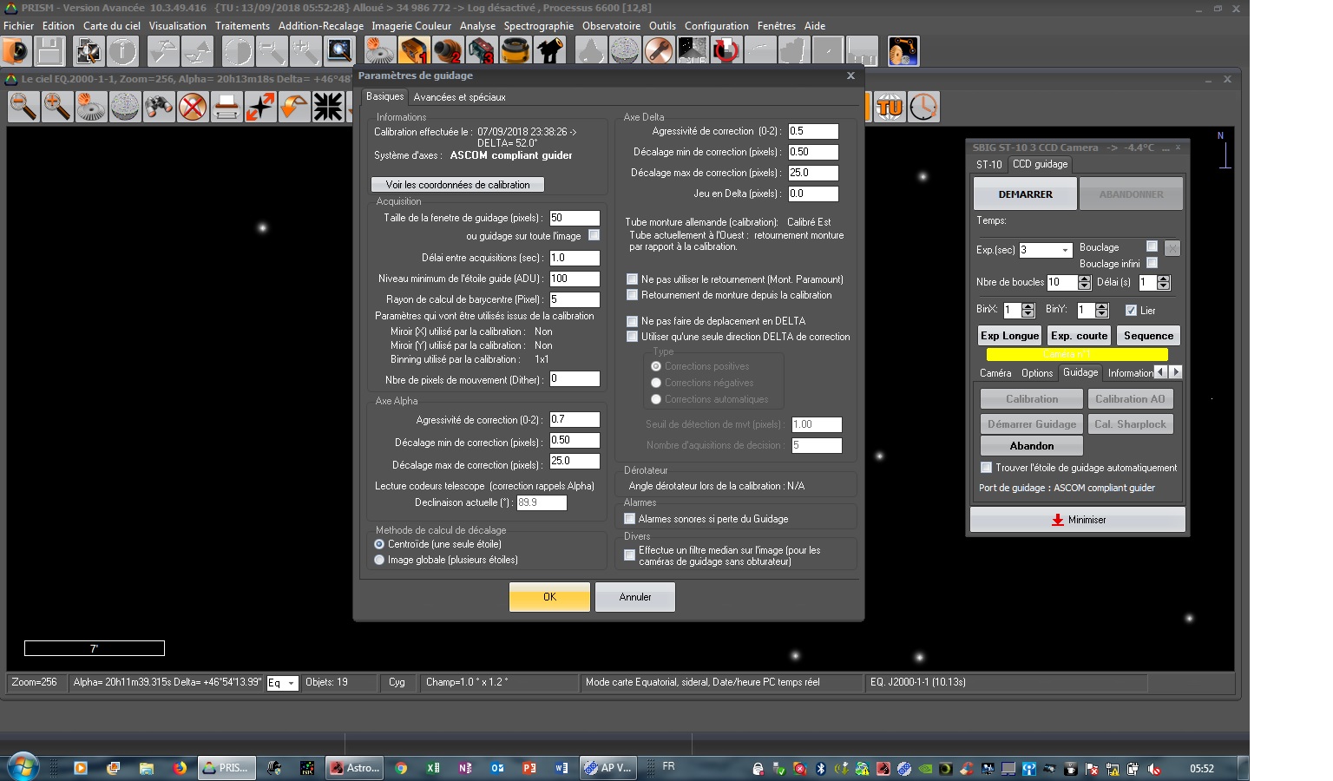Click the binoculars icon in sky toolbar
Viewport: 1333px width, 781px height.
coord(159,108)
